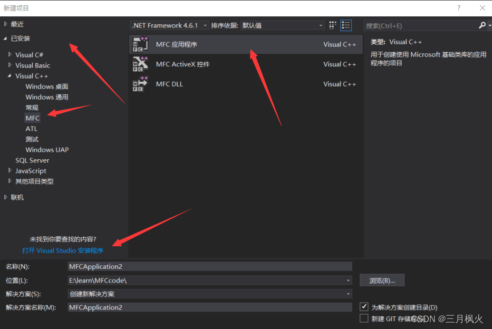Expand the 其他项目类型 node
The height and width of the screenshot is (329, 492).
click(x=10, y=181)
